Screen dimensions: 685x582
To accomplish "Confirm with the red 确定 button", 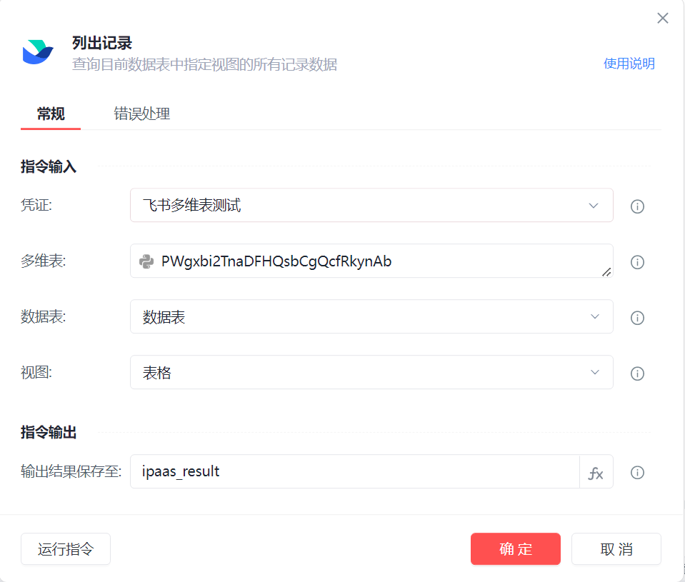I will pyautogui.click(x=515, y=549).
